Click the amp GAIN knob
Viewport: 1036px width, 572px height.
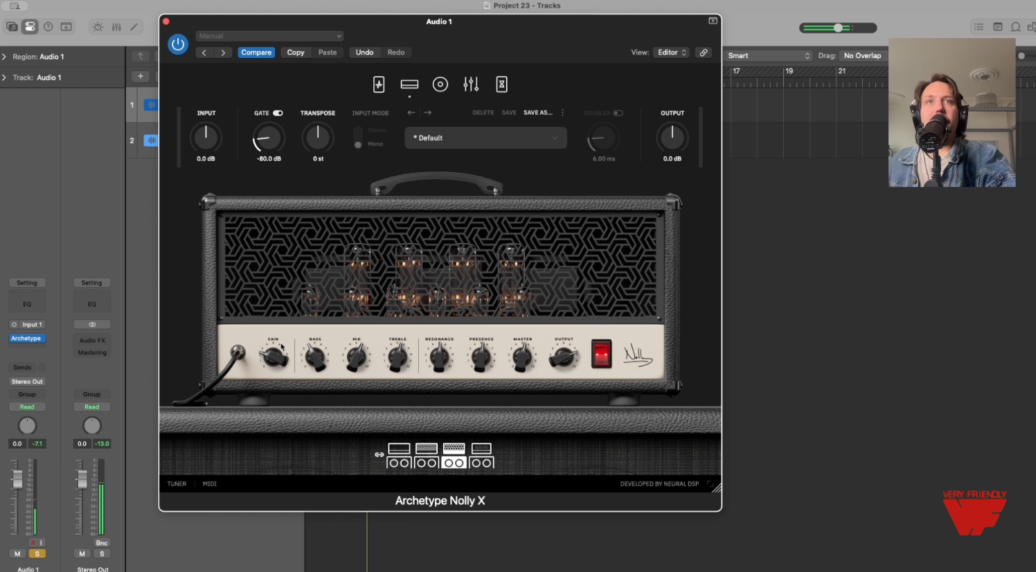[274, 358]
